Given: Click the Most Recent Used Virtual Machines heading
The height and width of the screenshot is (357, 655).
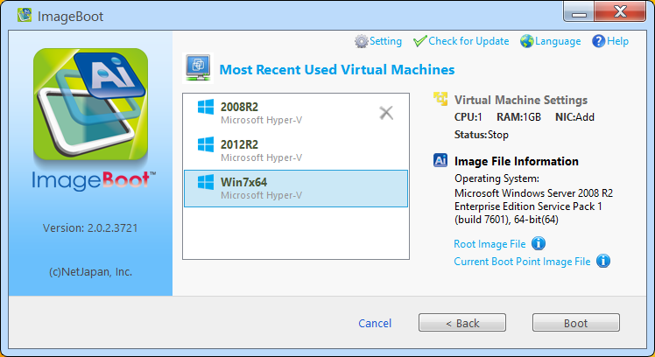Looking at the screenshot, I should 336,69.
